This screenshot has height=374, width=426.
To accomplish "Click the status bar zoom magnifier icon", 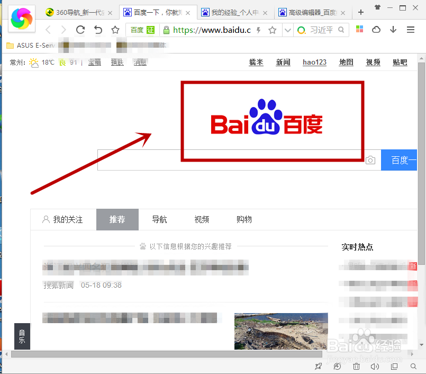I will pos(413,367).
